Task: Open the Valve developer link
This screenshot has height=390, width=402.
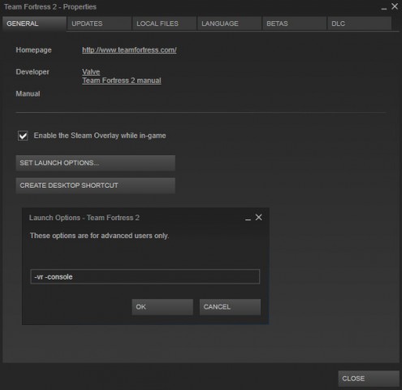Action: (x=91, y=71)
